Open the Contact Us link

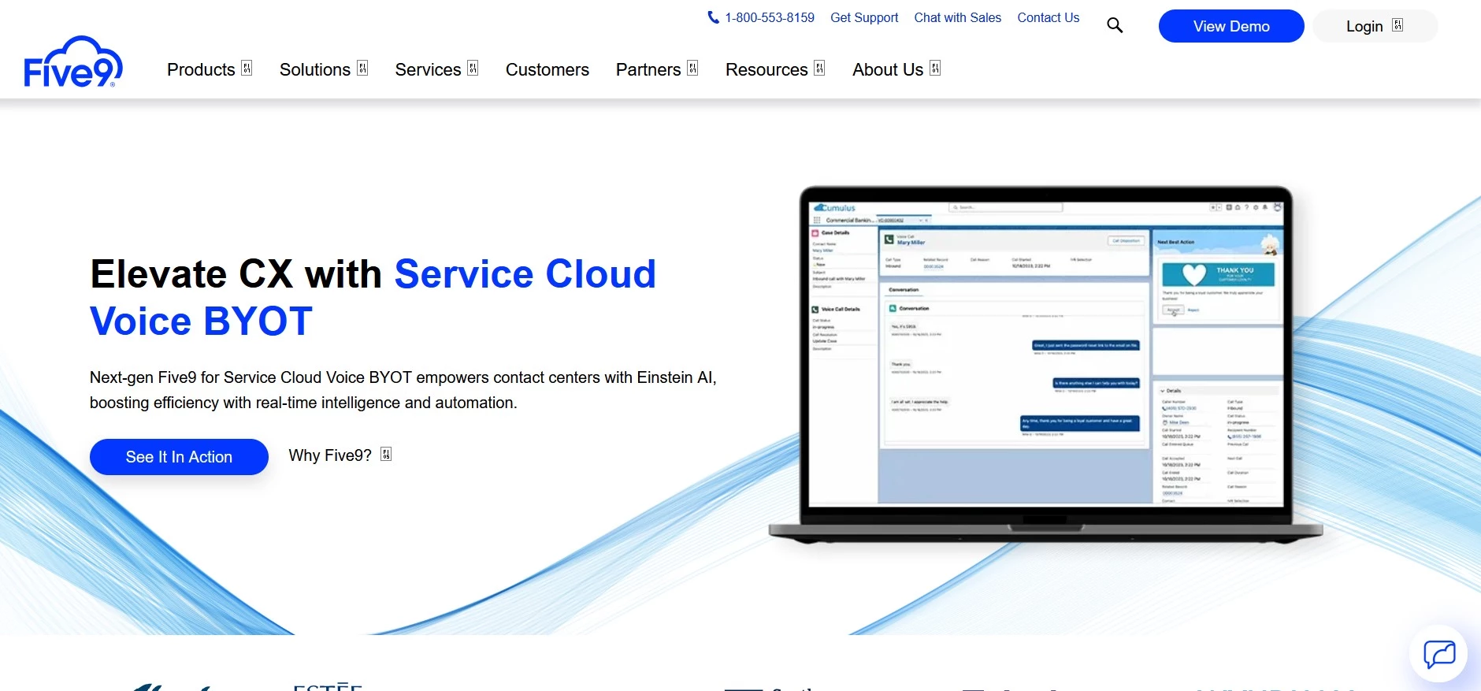1049,17
